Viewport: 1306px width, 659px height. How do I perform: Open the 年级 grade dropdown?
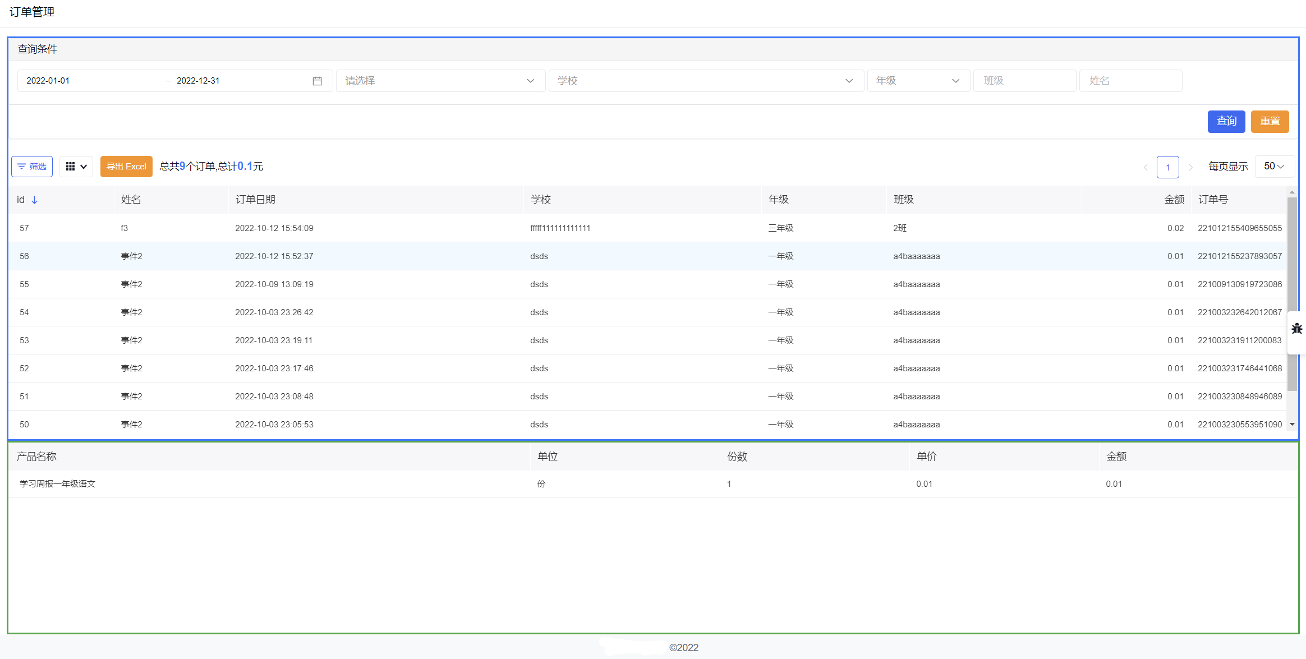pyautogui.click(x=918, y=81)
